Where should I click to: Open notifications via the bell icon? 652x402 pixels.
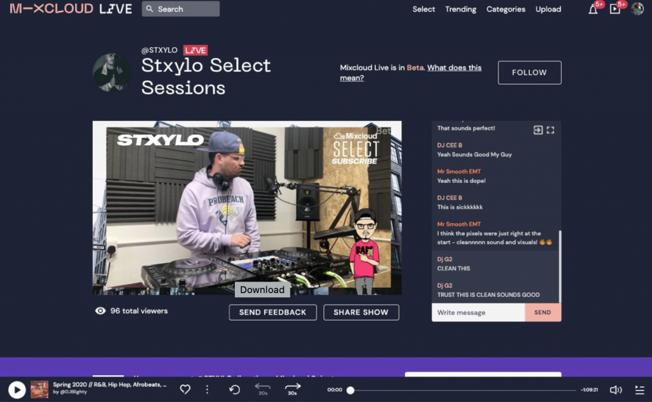(x=593, y=9)
